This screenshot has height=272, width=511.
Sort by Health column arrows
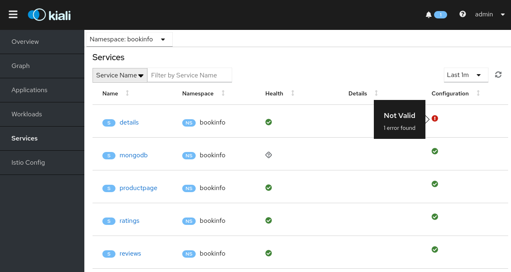pyautogui.click(x=293, y=93)
